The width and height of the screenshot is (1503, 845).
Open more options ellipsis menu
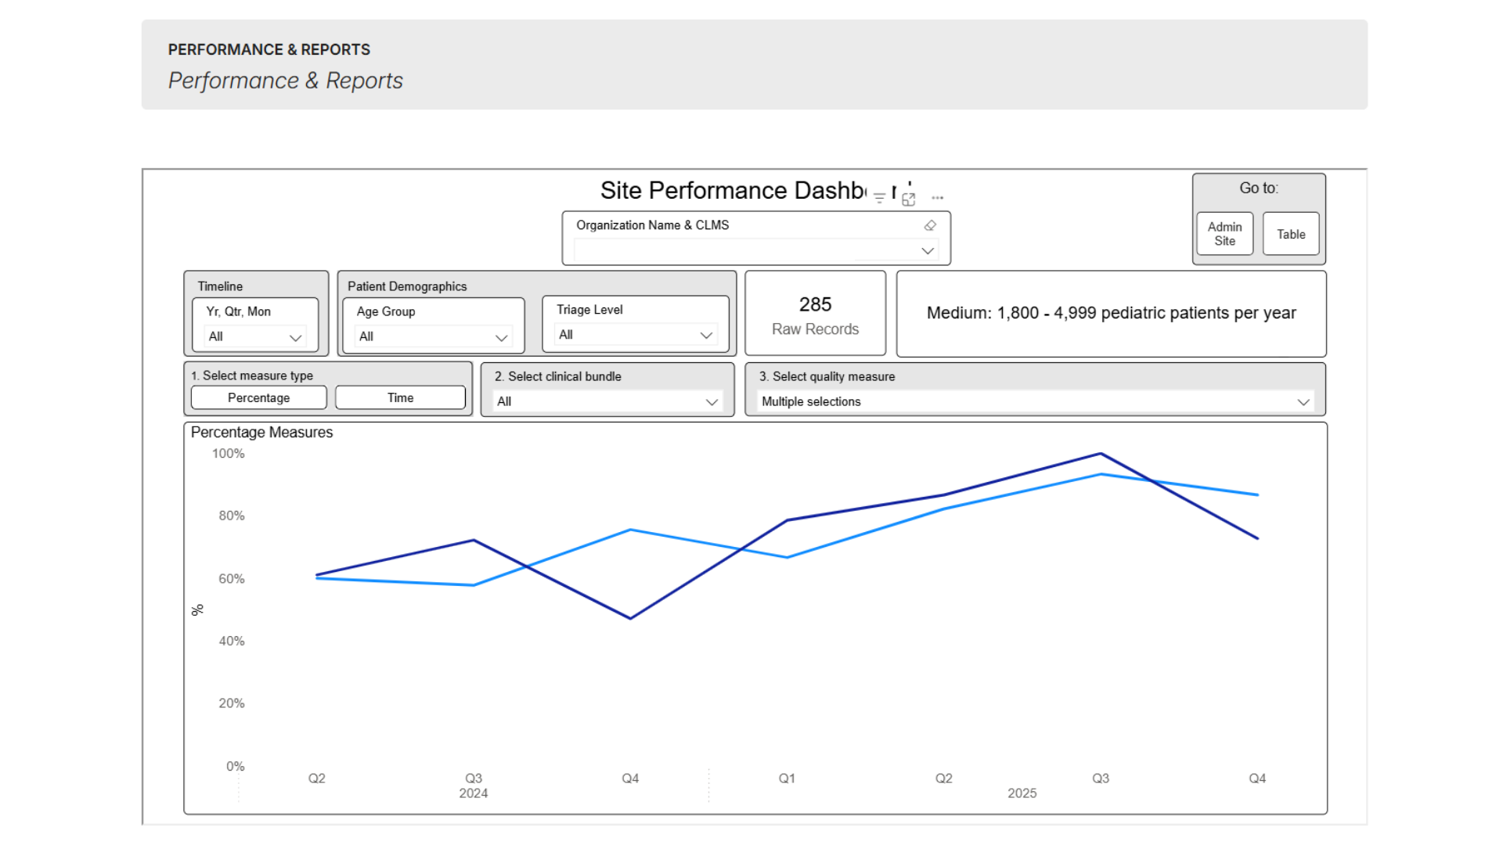(x=938, y=198)
